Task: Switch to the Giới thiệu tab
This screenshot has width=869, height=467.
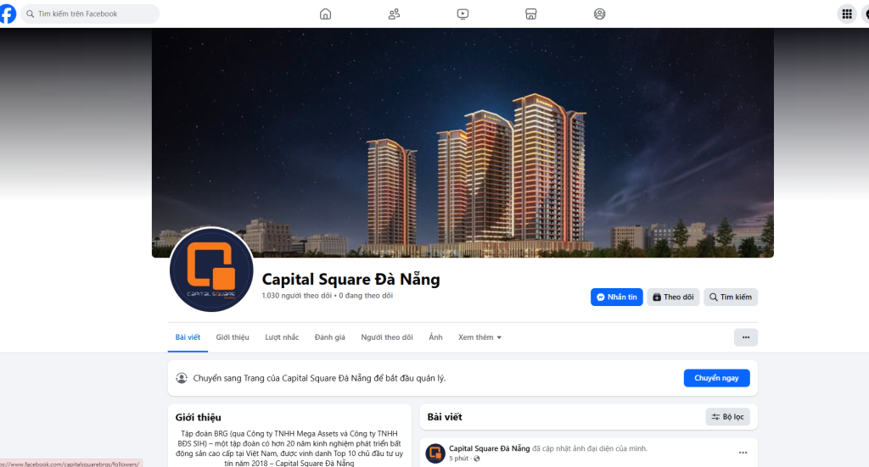Action: point(233,337)
